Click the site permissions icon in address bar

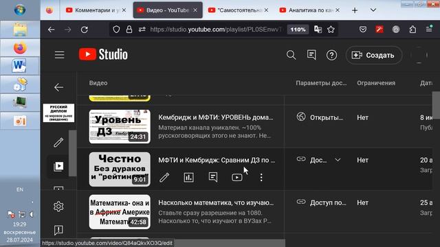click(142, 30)
